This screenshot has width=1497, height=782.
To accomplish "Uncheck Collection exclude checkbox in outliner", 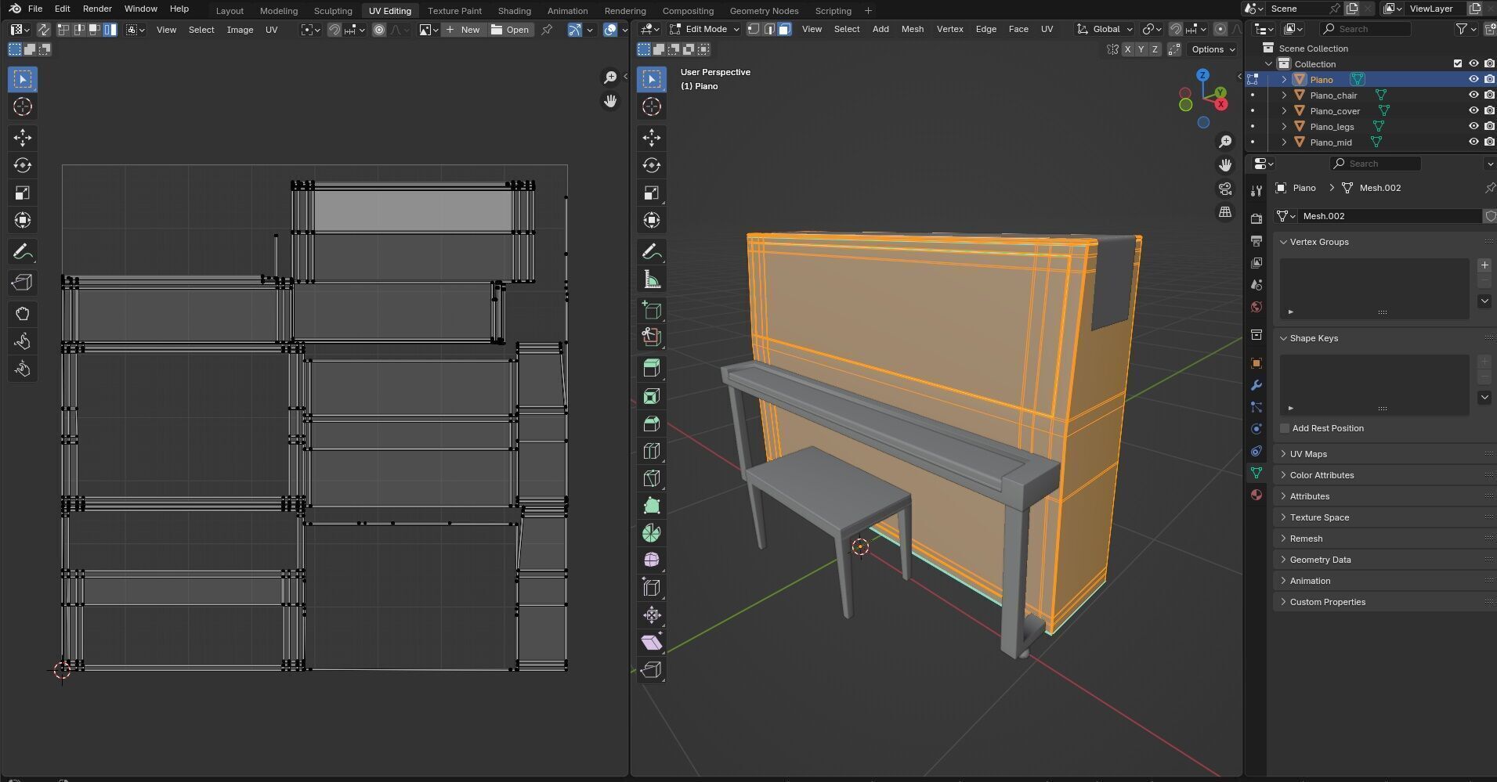I will (1457, 63).
